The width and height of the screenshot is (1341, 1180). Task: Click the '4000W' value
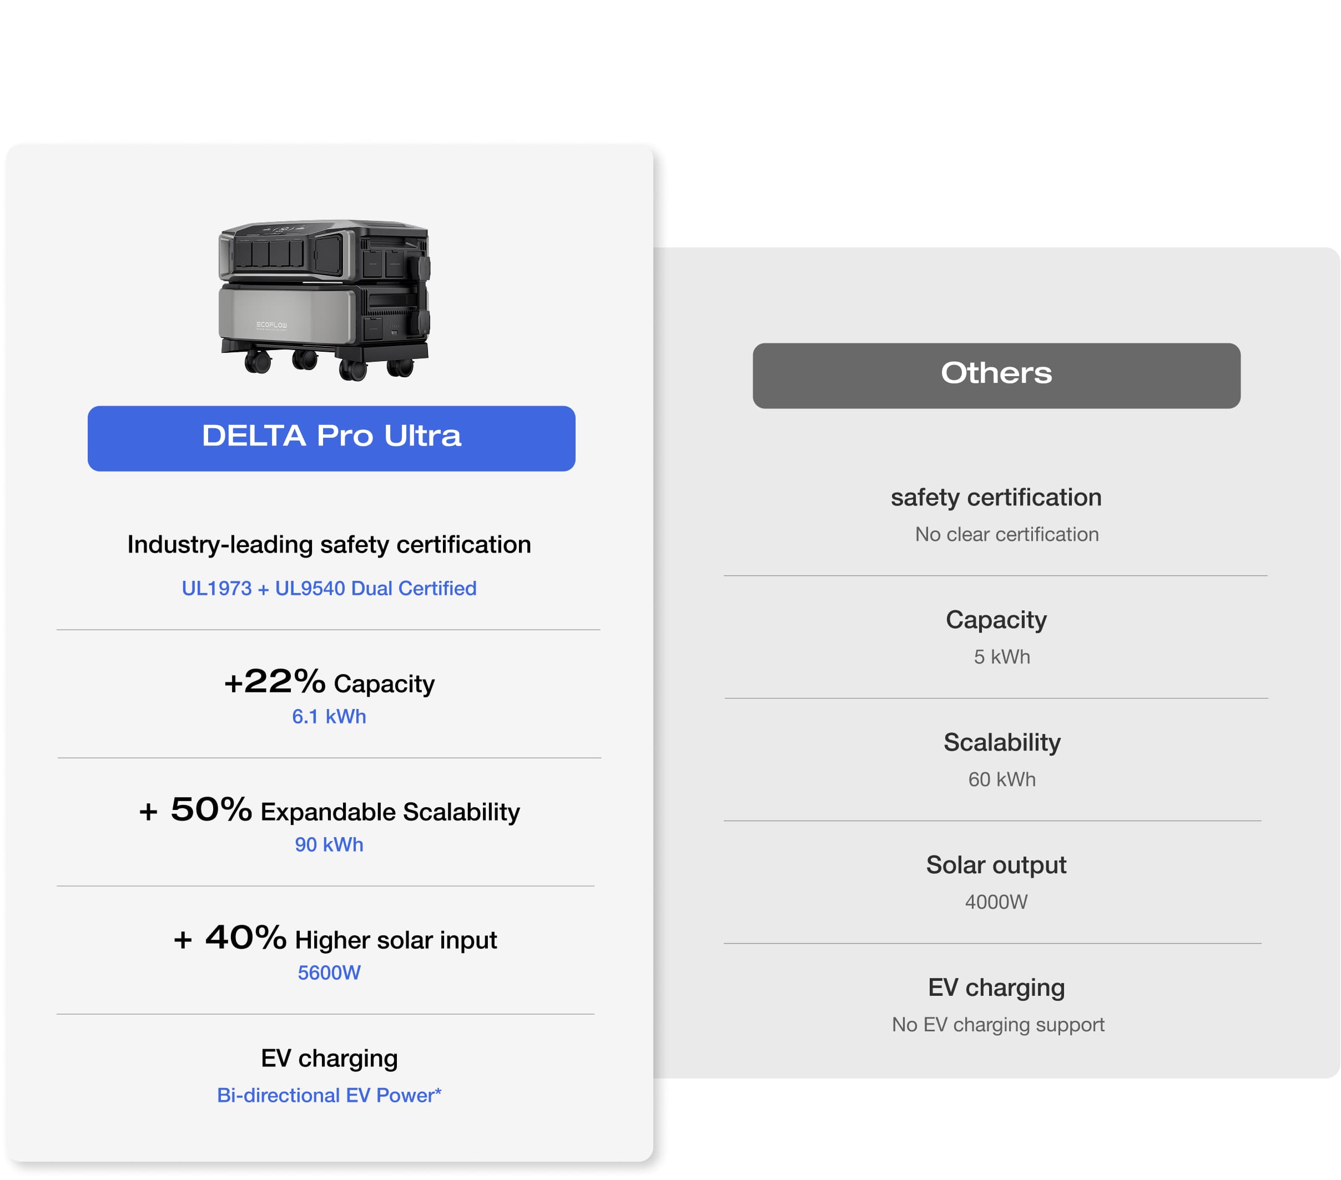pos(996,902)
